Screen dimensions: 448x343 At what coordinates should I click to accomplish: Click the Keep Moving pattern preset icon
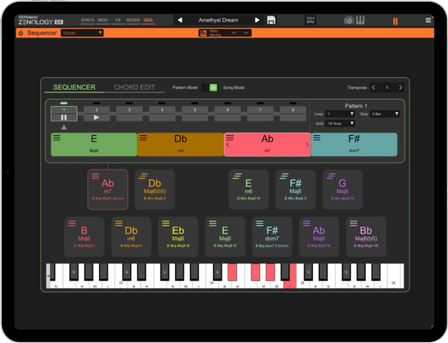(x=203, y=33)
